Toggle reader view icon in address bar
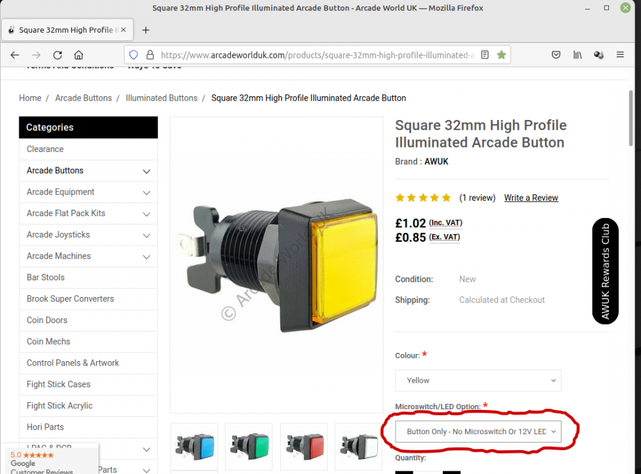Viewport: 641px width, 474px height. point(485,55)
